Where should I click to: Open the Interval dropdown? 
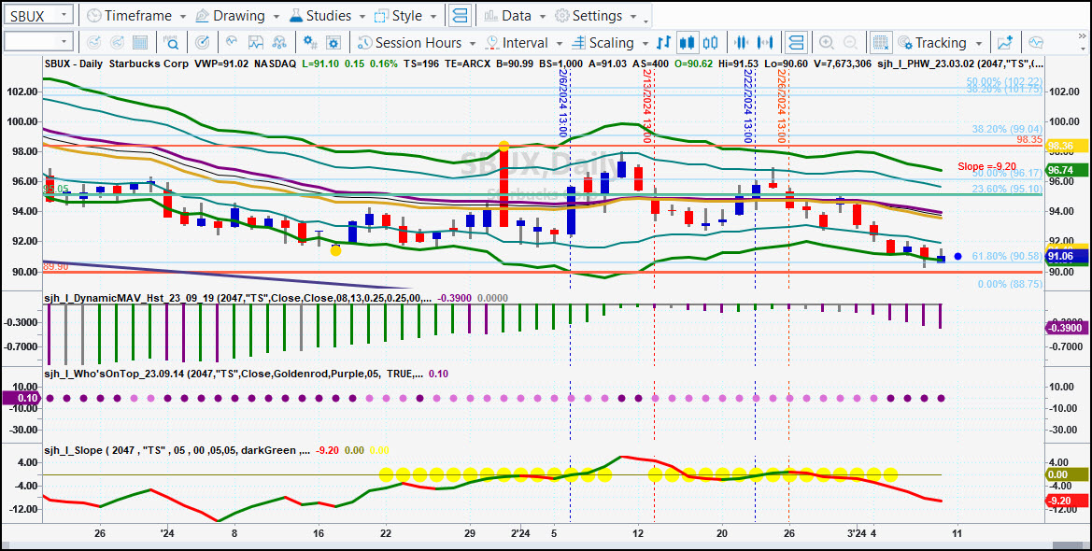click(x=524, y=42)
